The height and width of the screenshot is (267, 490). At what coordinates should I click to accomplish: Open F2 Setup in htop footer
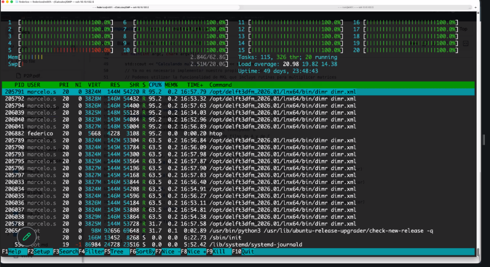tap(40, 251)
